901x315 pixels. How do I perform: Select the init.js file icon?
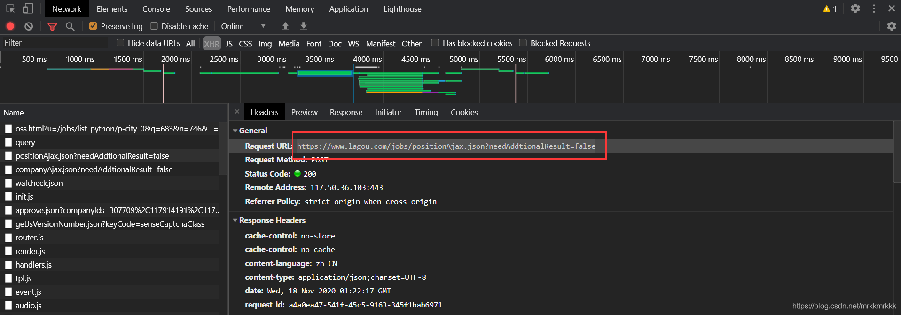pos(8,197)
